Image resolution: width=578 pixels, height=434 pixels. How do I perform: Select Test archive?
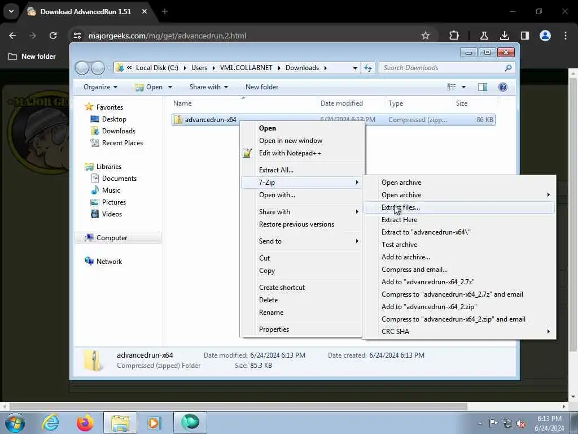coord(459,245)
